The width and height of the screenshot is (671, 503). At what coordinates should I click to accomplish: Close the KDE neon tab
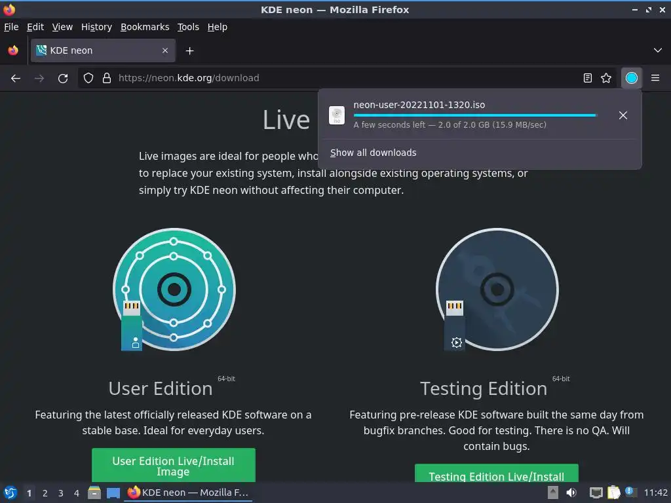[165, 50]
